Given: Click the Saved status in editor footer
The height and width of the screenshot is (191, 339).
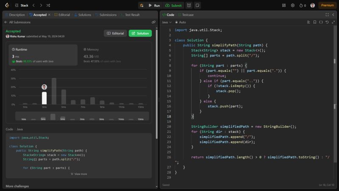Looking at the screenshot, I should pyautogui.click(x=166, y=185).
